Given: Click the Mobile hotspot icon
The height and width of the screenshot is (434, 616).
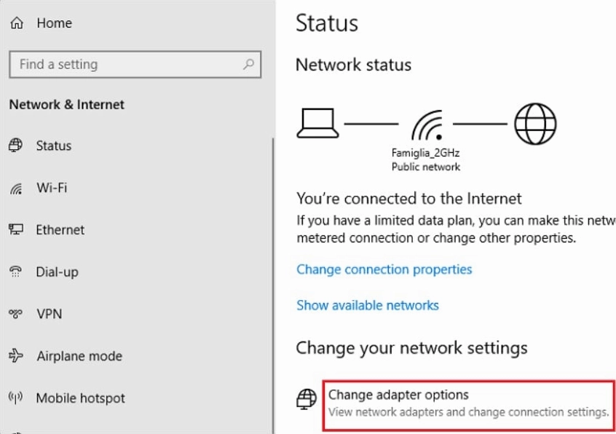Looking at the screenshot, I should [x=16, y=398].
